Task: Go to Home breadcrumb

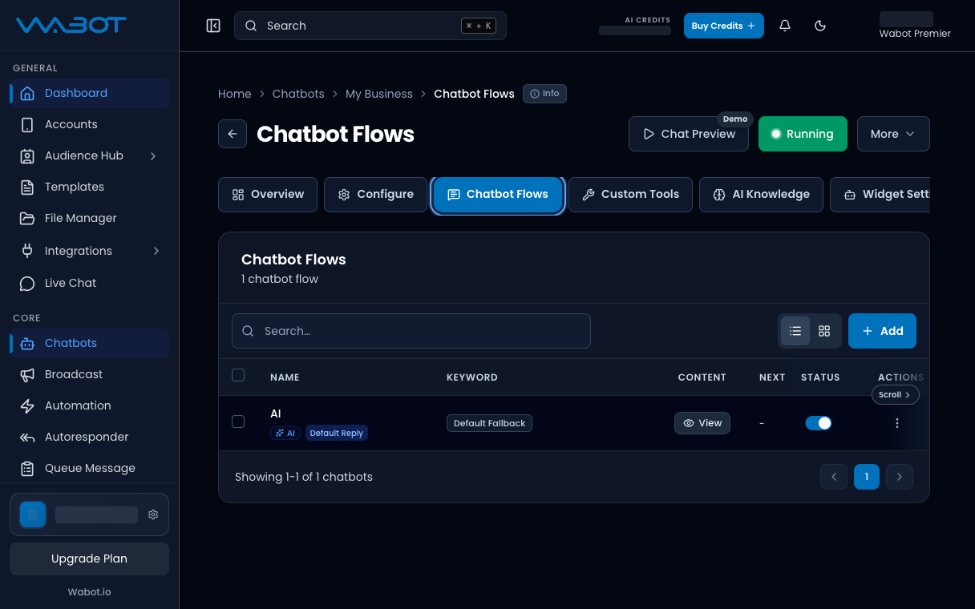Action: pos(235,94)
